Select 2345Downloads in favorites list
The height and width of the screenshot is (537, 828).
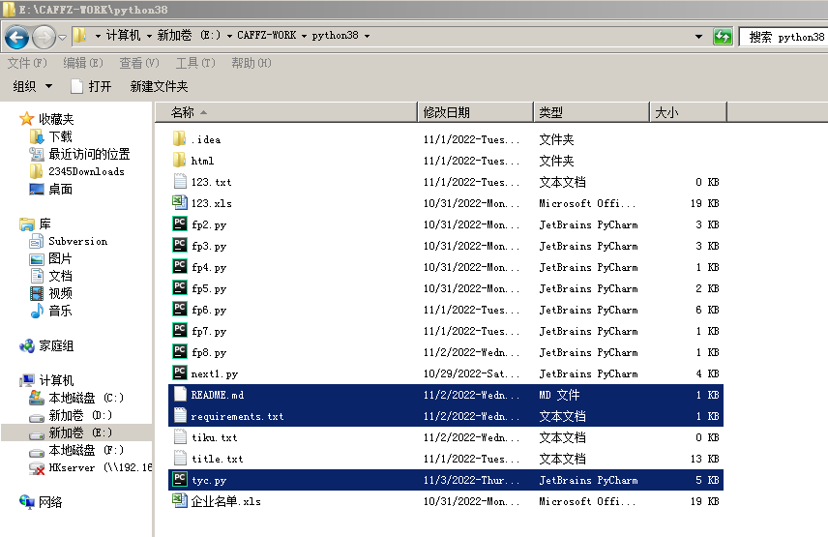pyautogui.click(x=86, y=171)
